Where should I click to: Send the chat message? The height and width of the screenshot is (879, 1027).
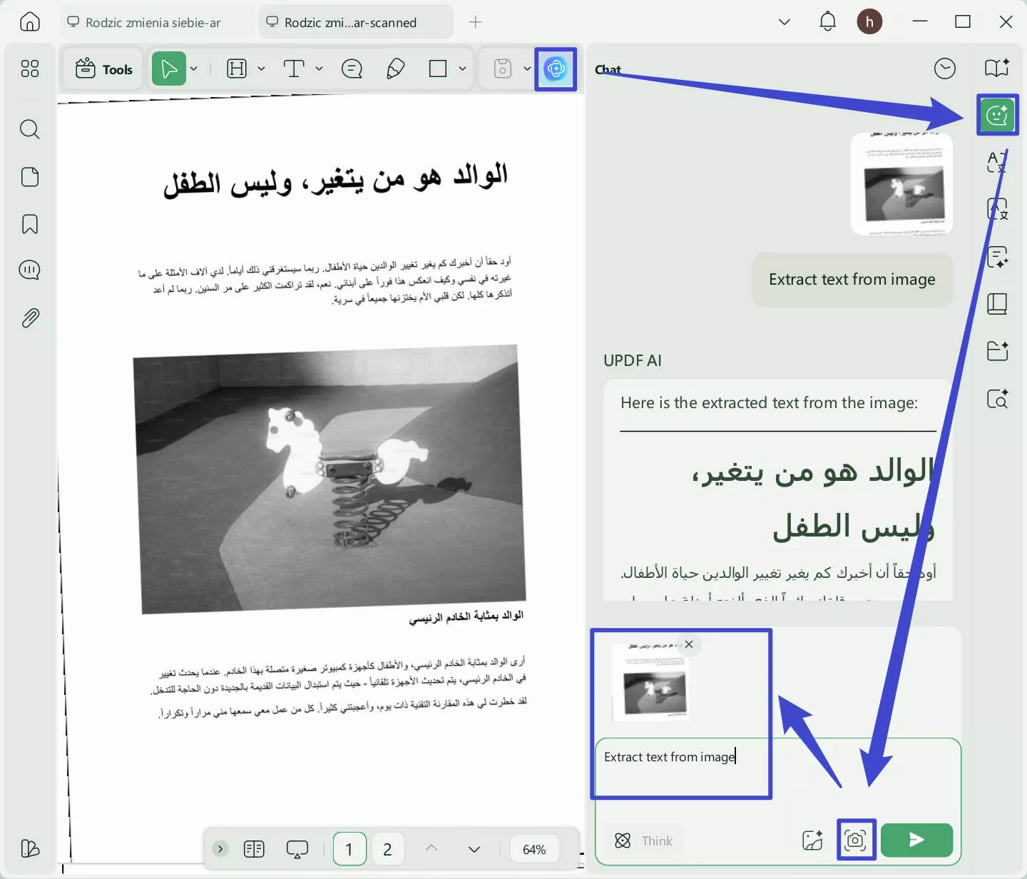pos(916,840)
